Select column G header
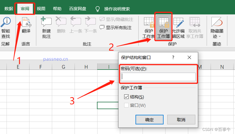Screen dimensions: 235x134 pos(63,67)
